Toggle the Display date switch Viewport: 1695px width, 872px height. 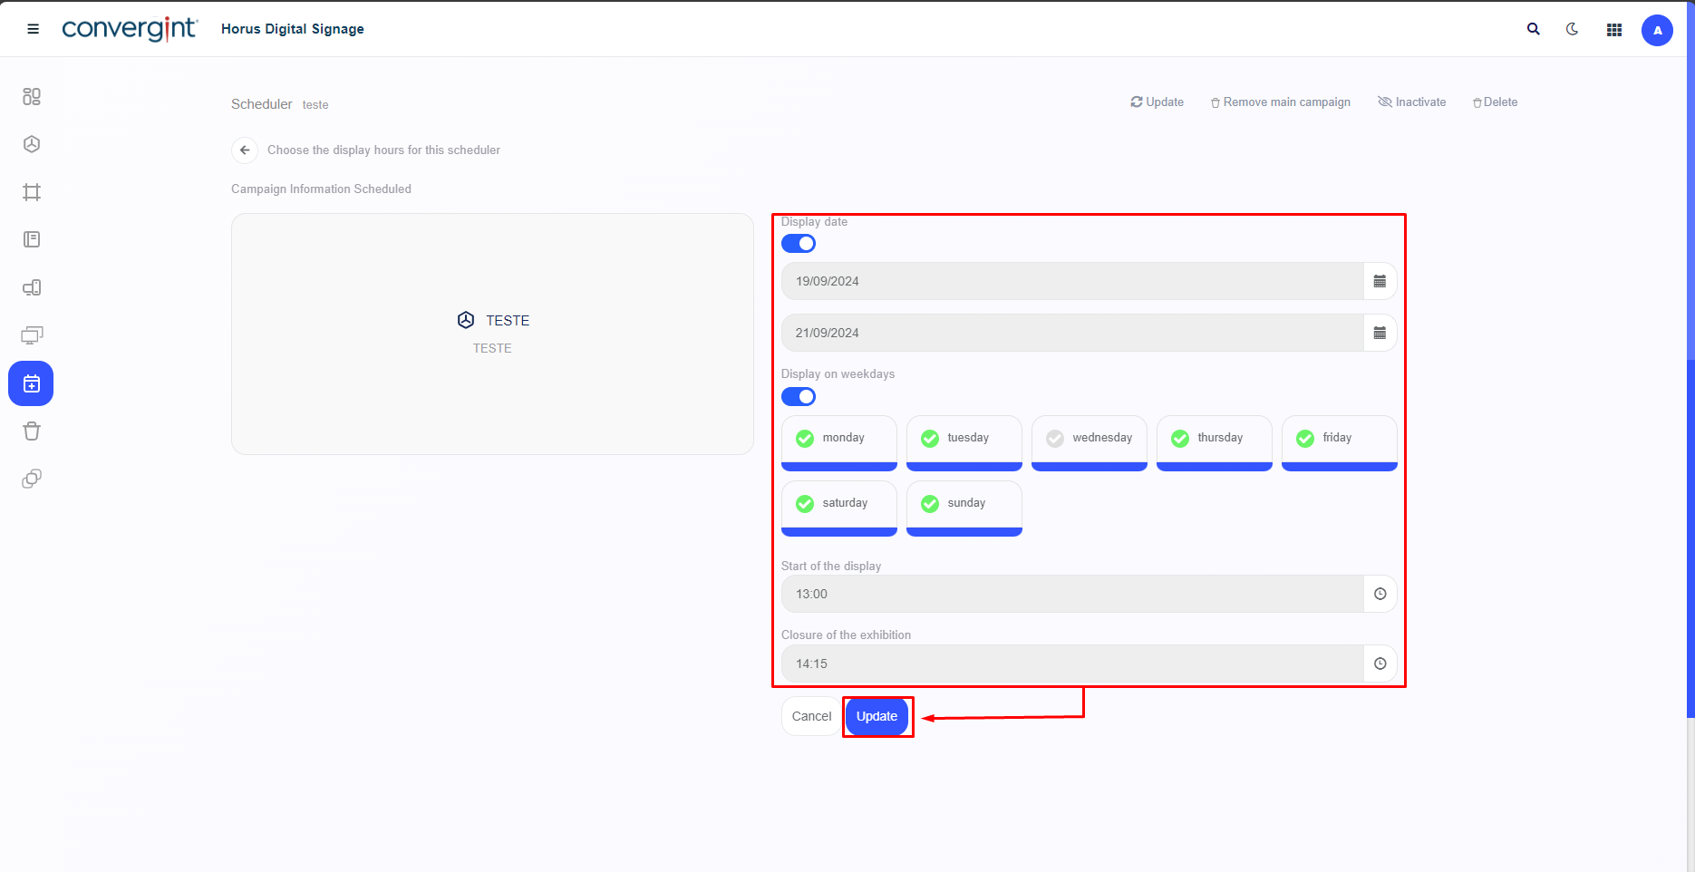tap(798, 244)
